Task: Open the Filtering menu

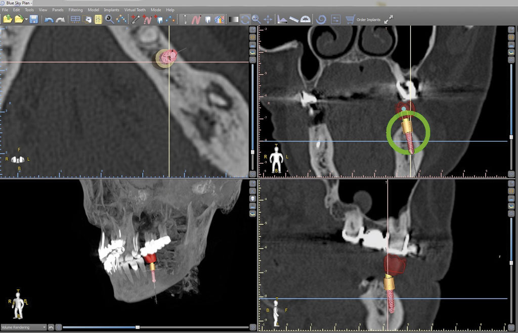Action: 75,10
